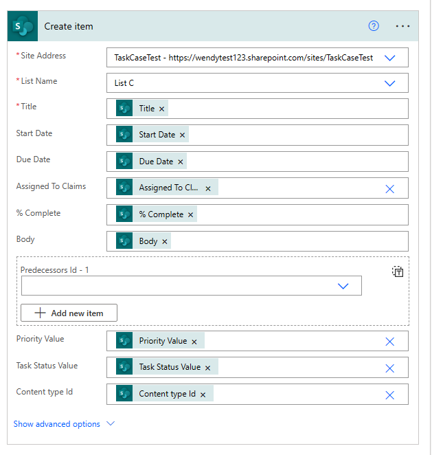This screenshot has width=432, height=455.
Task: Select the Priority Value dynamic token
Action: tap(160, 340)
